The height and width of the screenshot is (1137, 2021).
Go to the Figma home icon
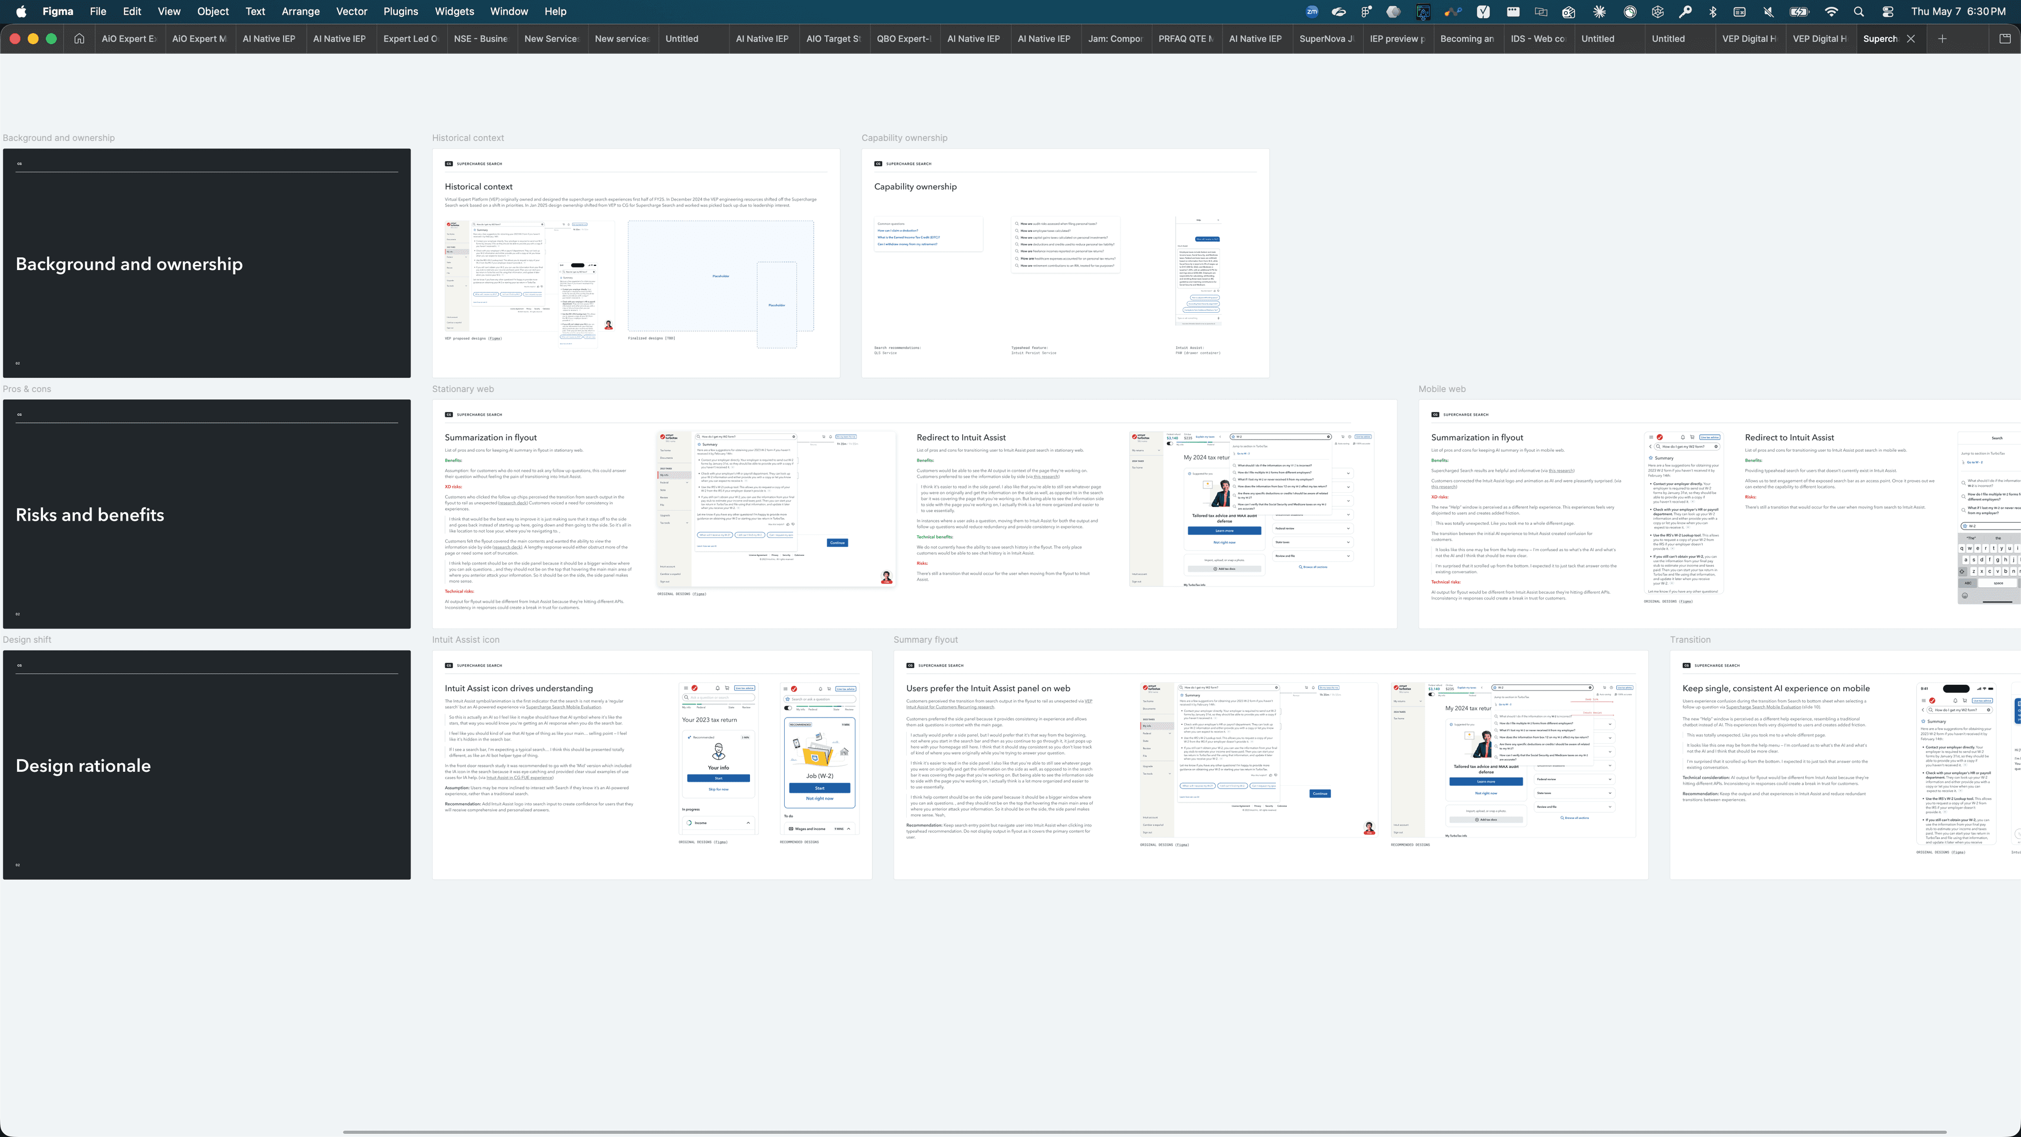tap(79, 38)
